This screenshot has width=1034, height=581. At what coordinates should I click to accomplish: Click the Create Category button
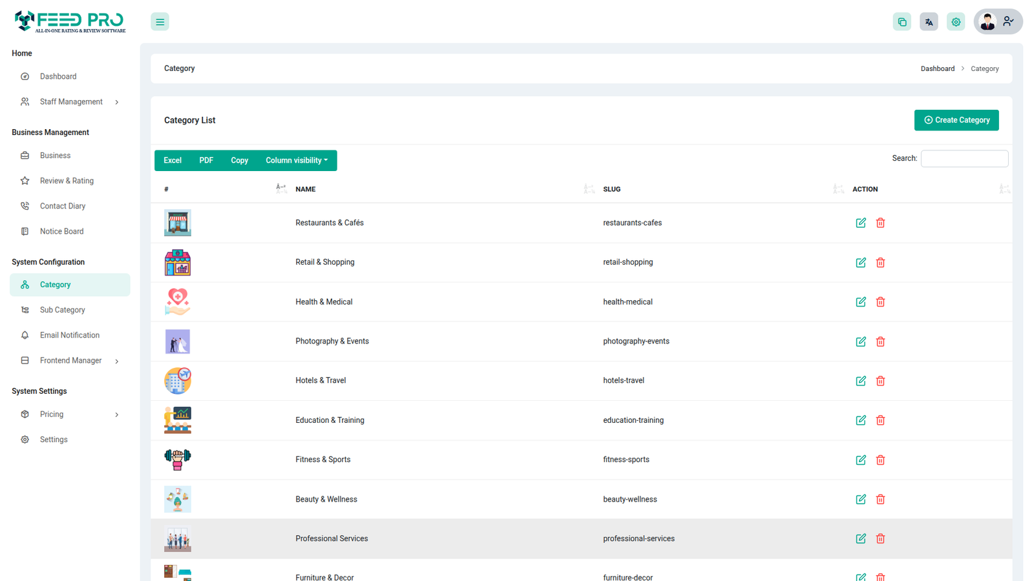956,120
